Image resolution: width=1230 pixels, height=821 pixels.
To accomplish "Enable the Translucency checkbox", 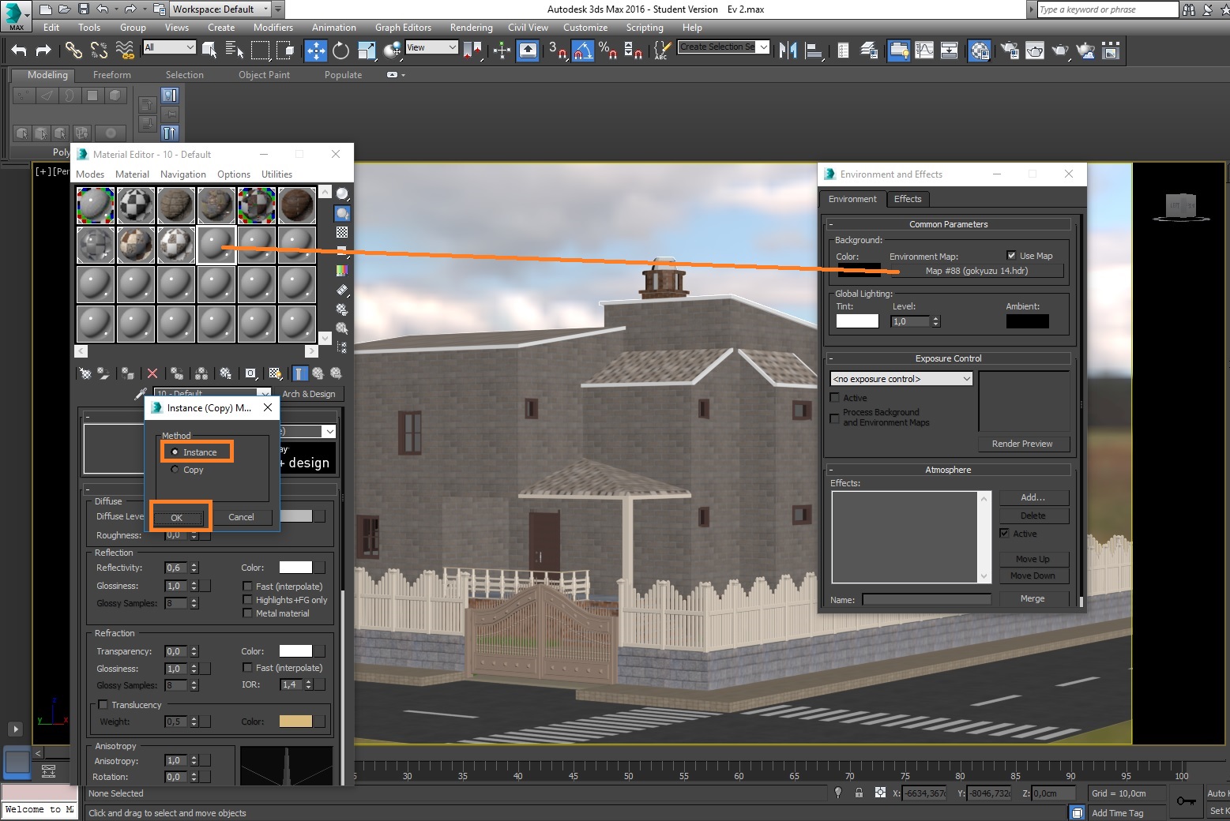I will click(103, 705).
